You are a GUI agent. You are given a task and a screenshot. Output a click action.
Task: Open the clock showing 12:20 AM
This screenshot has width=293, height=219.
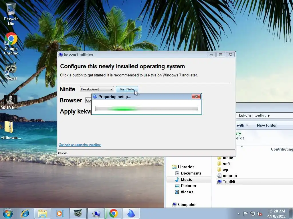click(276, 214)
